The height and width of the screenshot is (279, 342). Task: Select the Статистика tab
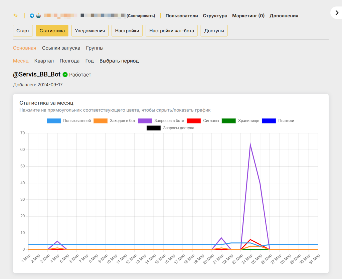pos(52,31)
